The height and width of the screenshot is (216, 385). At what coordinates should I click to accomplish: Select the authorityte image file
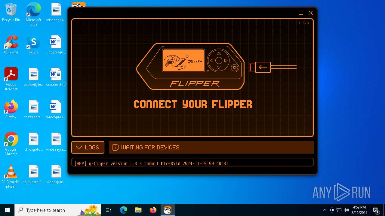[33, 77]
